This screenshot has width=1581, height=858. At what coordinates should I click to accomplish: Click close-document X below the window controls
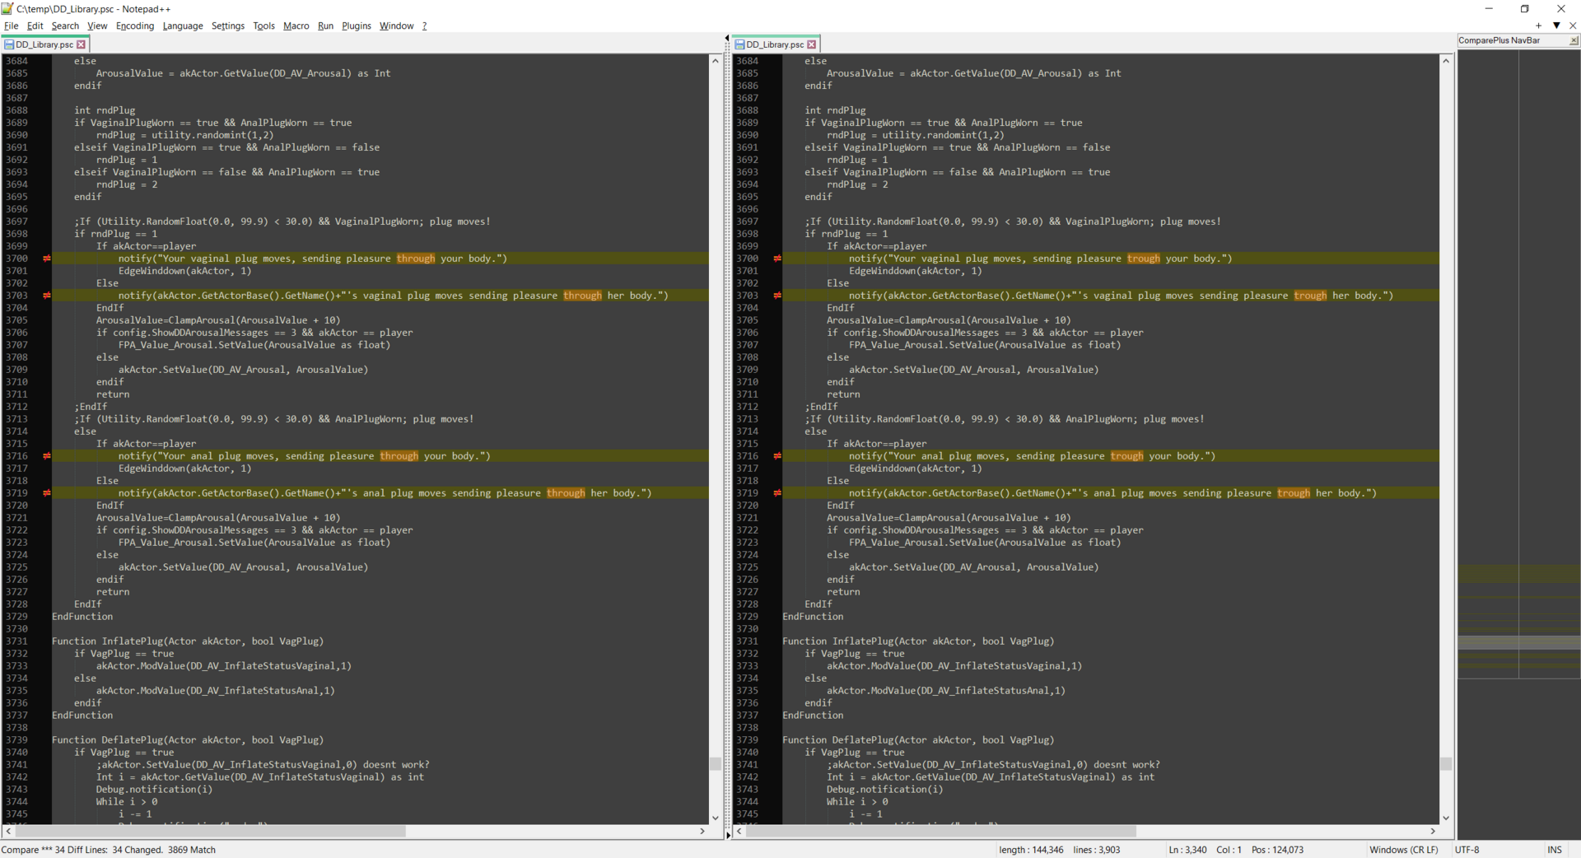(1573, 26)
